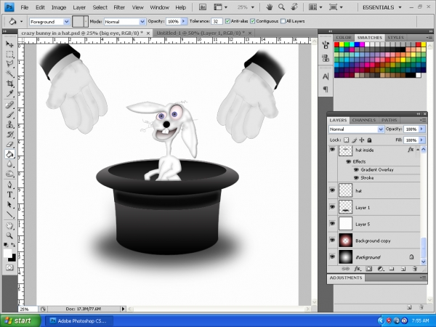Select the Clone Stamp tool
436x327 pixels.
pyautogui.click(x=9, y=124)
